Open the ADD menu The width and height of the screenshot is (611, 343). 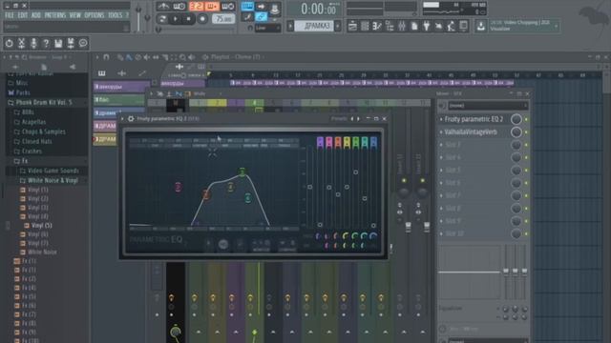click(x=36, y=15)
